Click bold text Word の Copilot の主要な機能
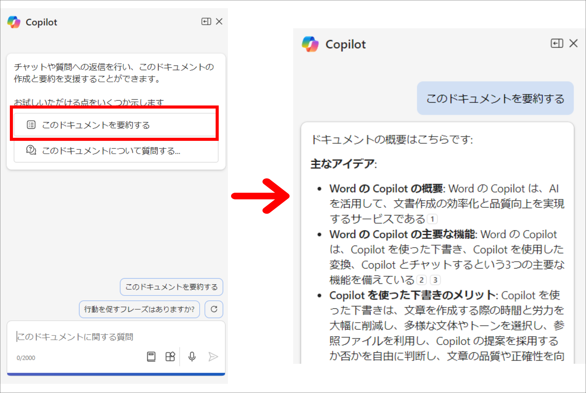This screenshot has width=586, height=393. [402, 234]
